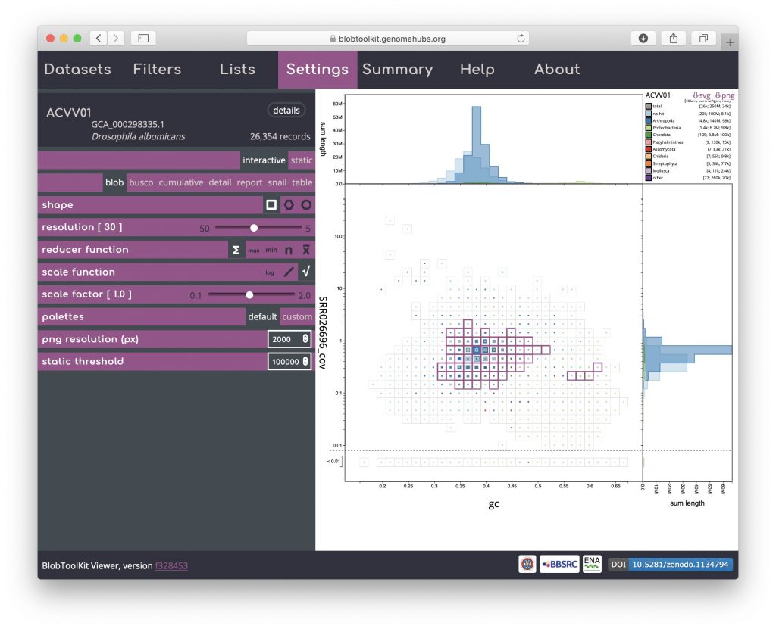Select the square root scale function

[306, 272]
